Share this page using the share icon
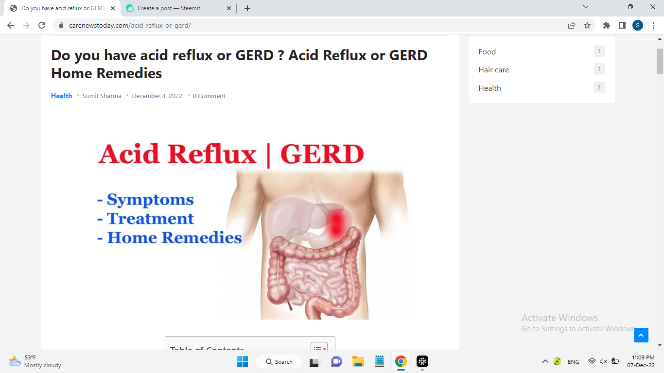664x373 pixels. [x=572, y=25]
